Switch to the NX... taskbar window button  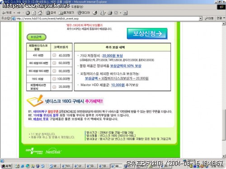coord(67,166)
